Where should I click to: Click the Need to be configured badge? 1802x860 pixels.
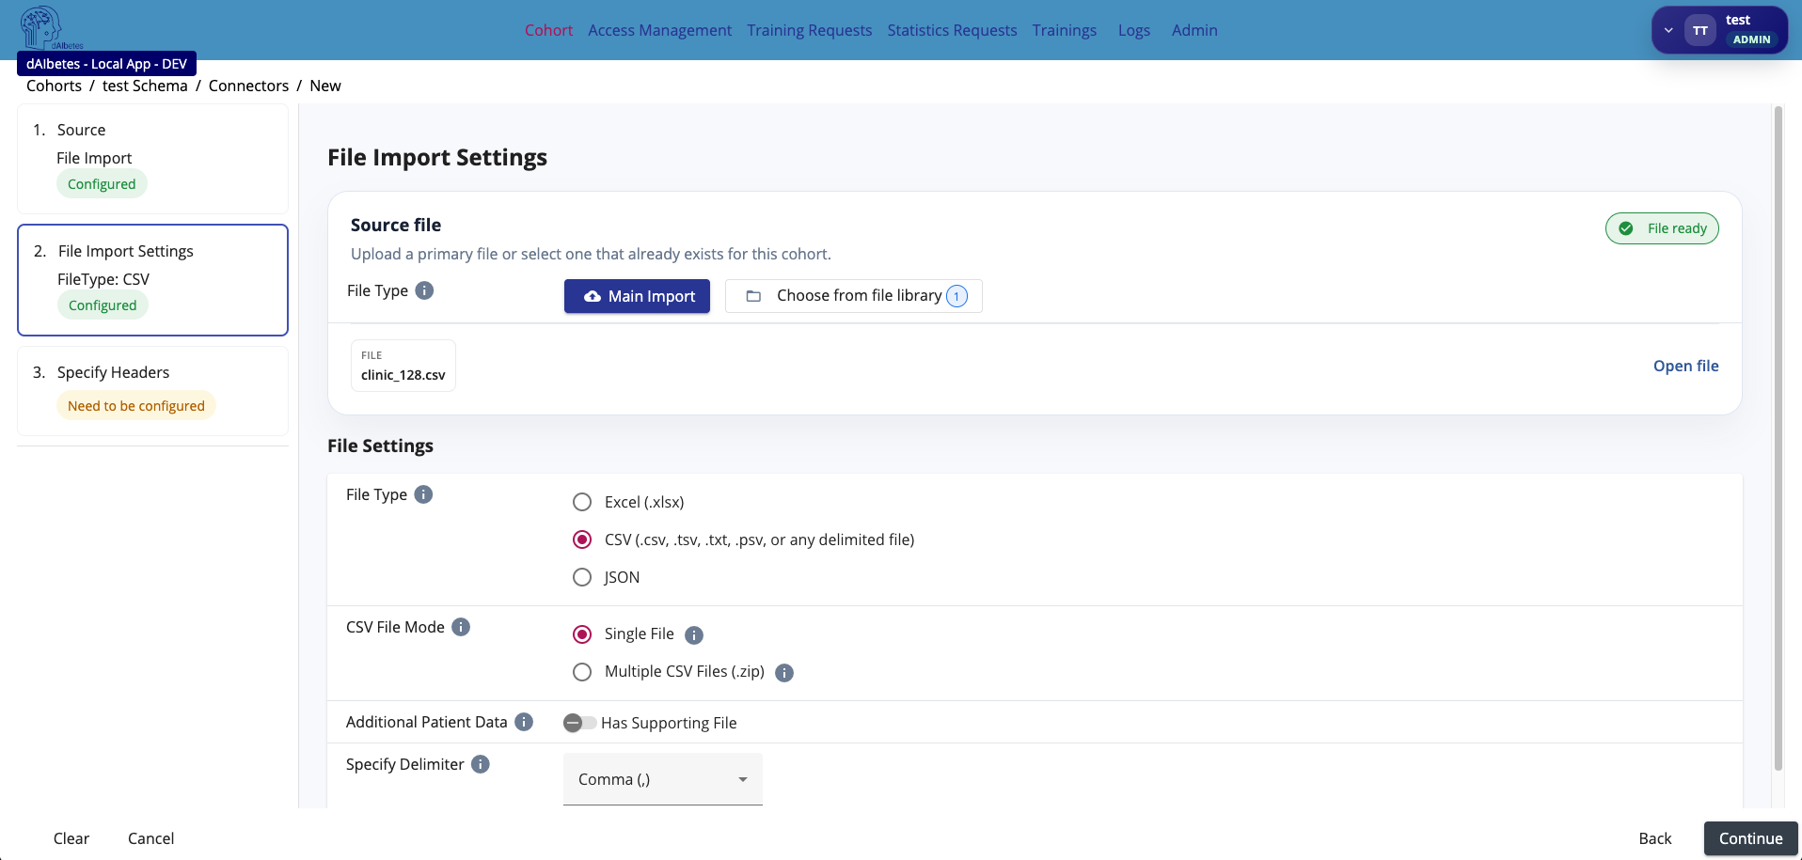pyautogui.click(x=136, y=406)
